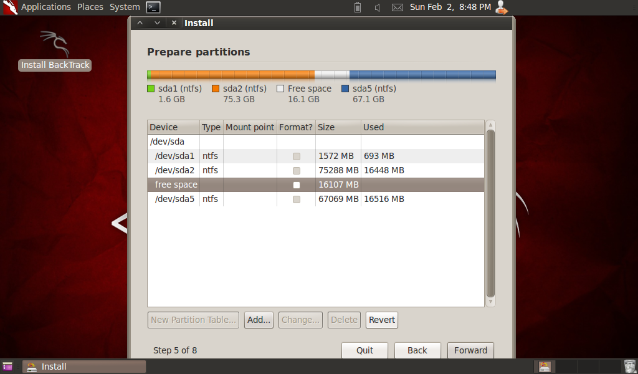638x374 pixels.
Task: Click the partition list vertical scrollbar thumb
Action: [490, 213]
